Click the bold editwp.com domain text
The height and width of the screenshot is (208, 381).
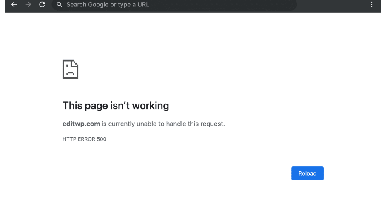tap(81, 124)
